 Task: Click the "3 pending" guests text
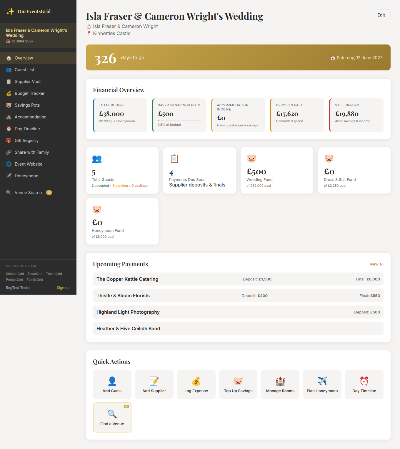[x=120, y=186]
